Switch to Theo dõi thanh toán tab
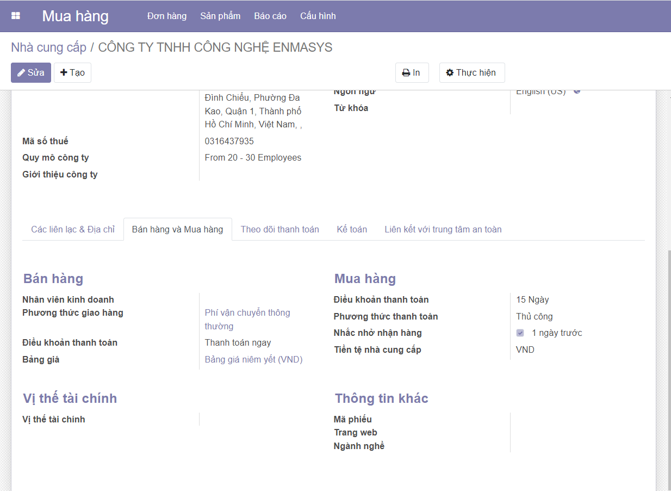Viewport: 671px width, 491px height. (279, 229)
